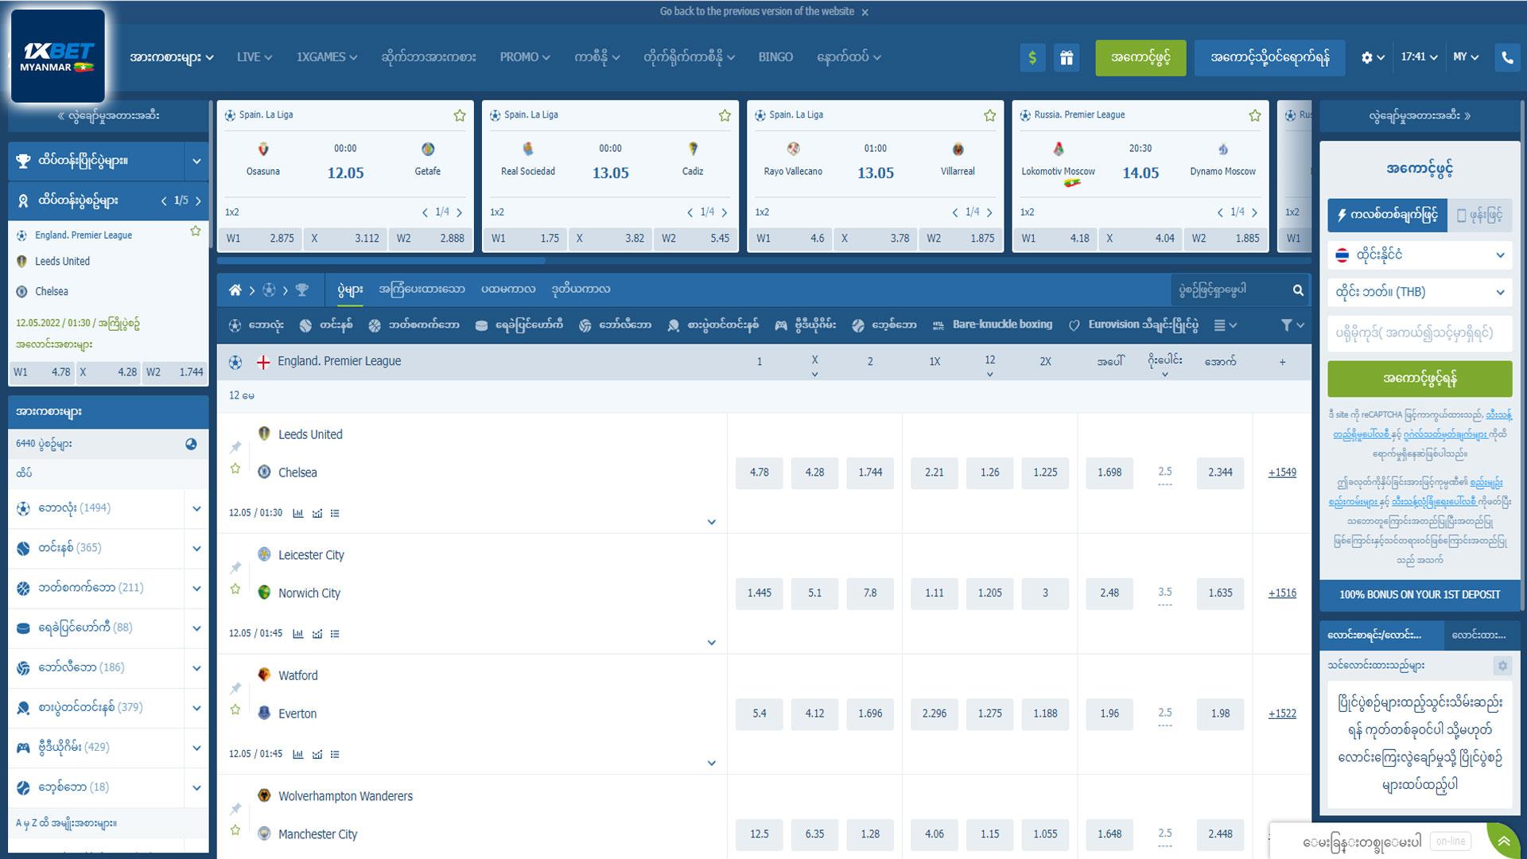This screenshot has height=859, width=1527.
Task: Open the sports list menu icon
Action: (1226, 325)
